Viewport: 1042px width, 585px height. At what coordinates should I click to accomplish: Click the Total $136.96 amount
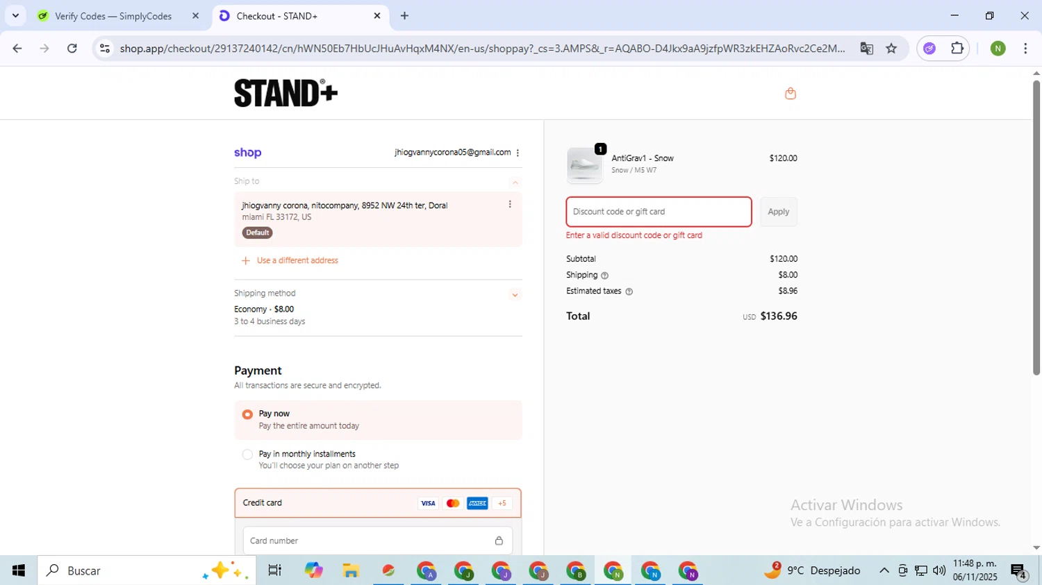click(779, 316)
